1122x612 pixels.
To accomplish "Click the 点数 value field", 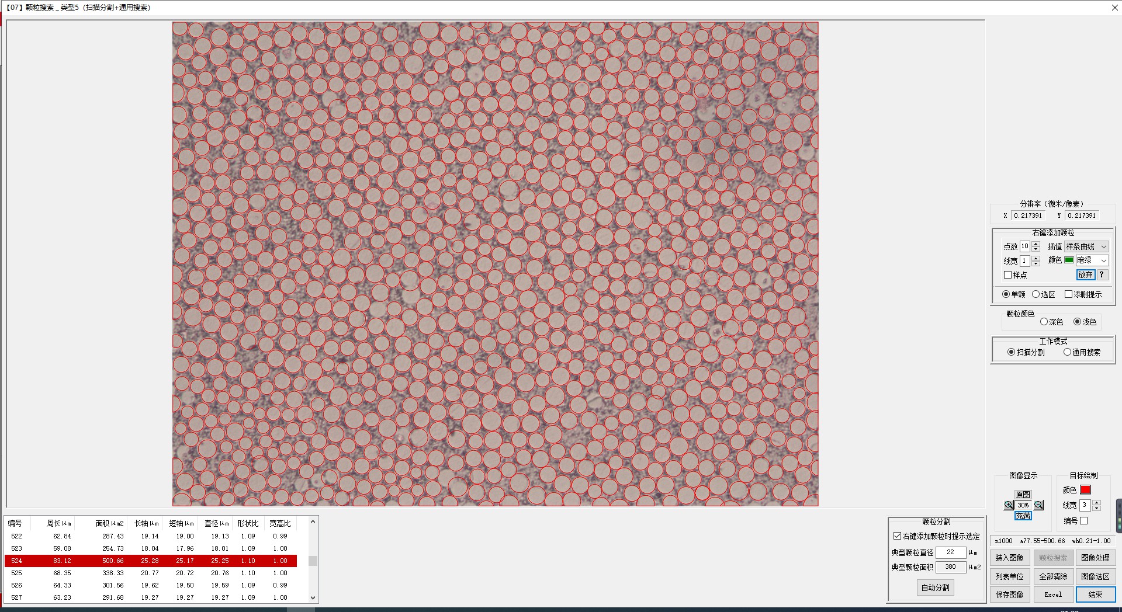I will tap(1025, 246).
